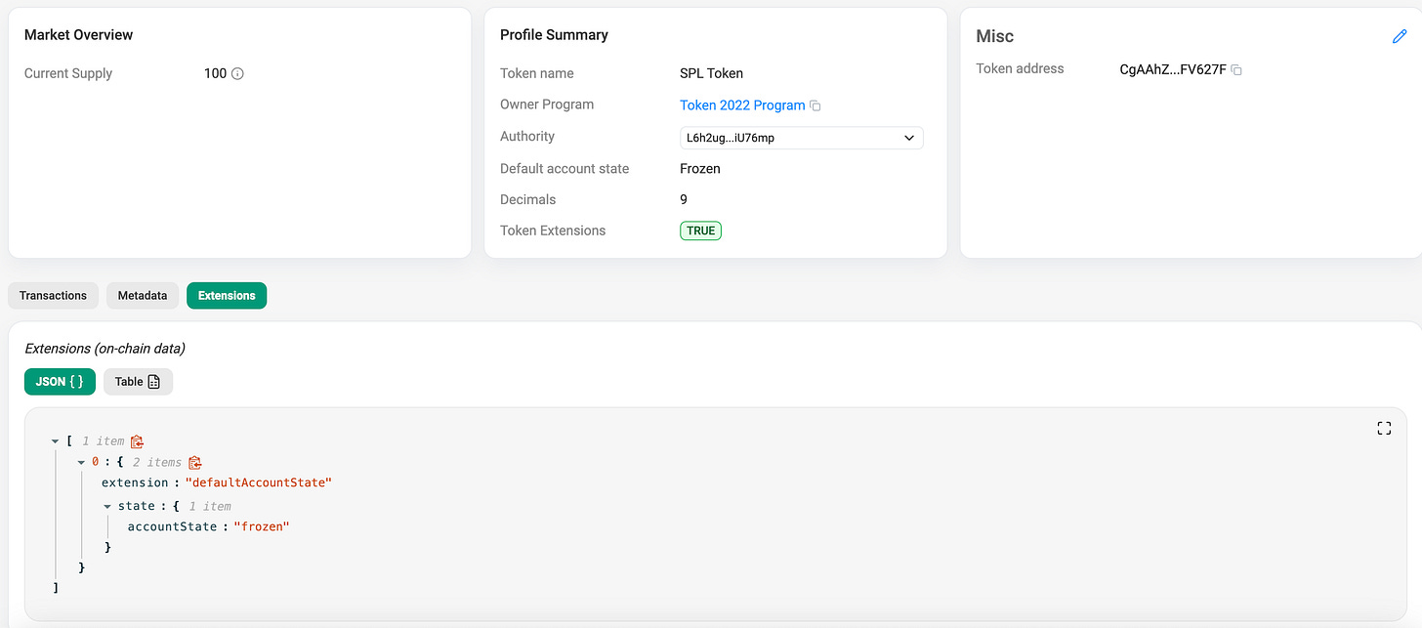Collapse the root JSON array node

click(x=55, y=440)
